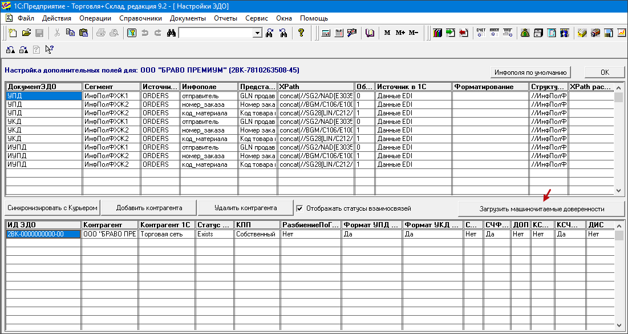This screenshot has height=334, width=628.
Task: Click 'Удалить контрагента' button
Action: click(245, 208)
